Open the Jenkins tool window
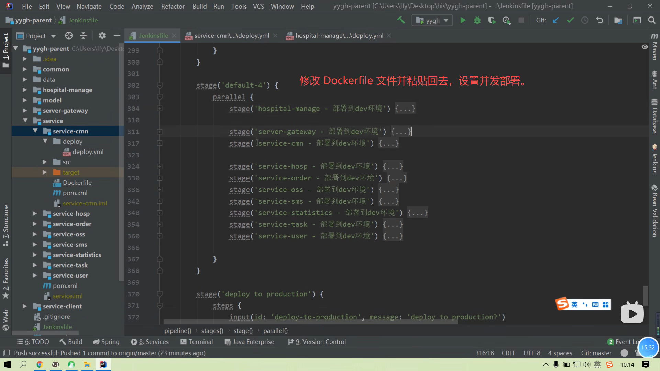Image resolution: width=660 pixels, height=371 pixels. tap(654, 159)
